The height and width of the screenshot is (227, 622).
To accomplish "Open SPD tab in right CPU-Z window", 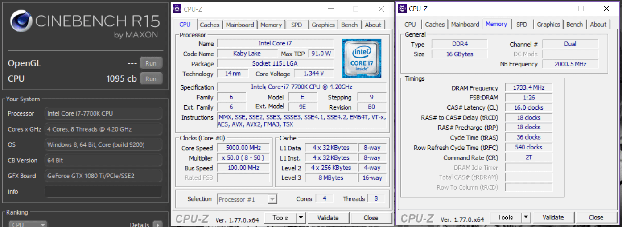I will tap(522, 25).
